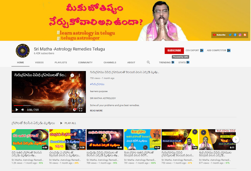This screenshot has height=171, width=251.
Task: Open the featured video title link
Action: pos(125,72)
